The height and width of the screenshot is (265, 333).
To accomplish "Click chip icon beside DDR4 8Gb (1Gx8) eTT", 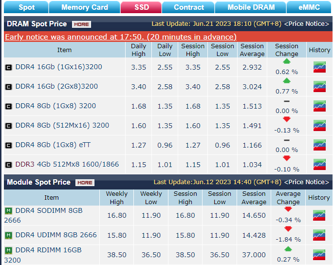I will point(8,145).
